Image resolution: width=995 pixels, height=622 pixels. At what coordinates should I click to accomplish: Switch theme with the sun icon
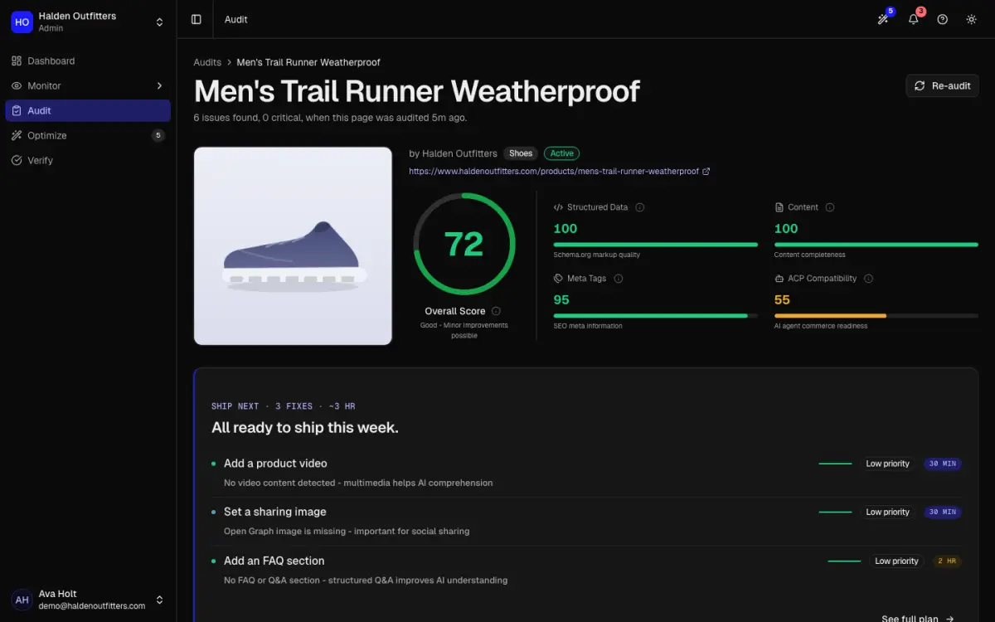click(972, 19)
